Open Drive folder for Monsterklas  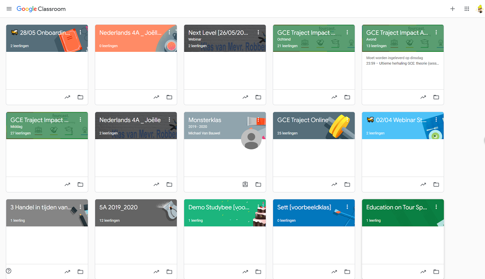point(258,184)
